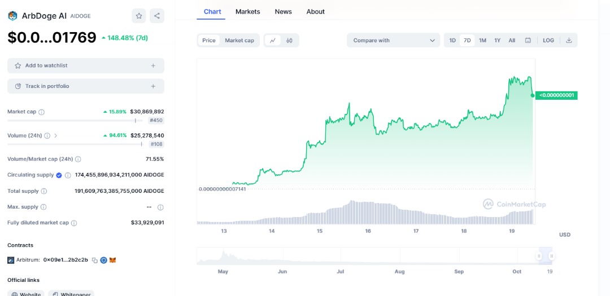Image resolution: width=610 pixels, height=296 pixels.
Task: Click the $33,929,091 fully diluted value
Action: [147, 223]
